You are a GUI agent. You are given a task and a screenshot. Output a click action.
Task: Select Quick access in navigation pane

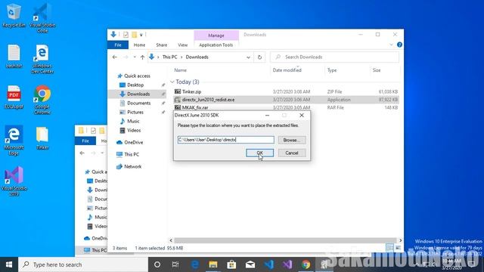(137, 76)
